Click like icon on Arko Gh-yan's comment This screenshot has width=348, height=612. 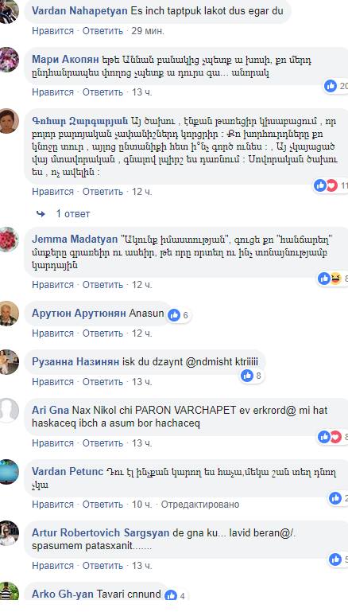click(171, 595)
